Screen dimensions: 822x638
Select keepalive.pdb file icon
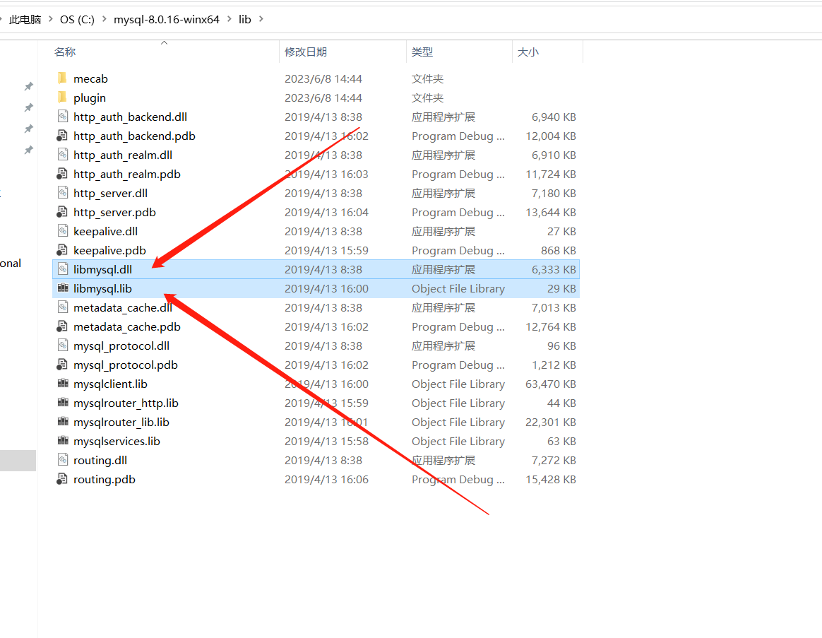tap(62, 250)
